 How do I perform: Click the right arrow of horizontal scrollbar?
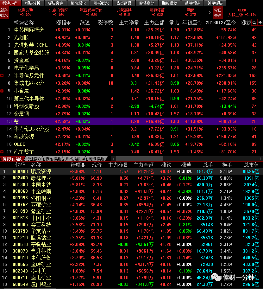pos(261,159)
